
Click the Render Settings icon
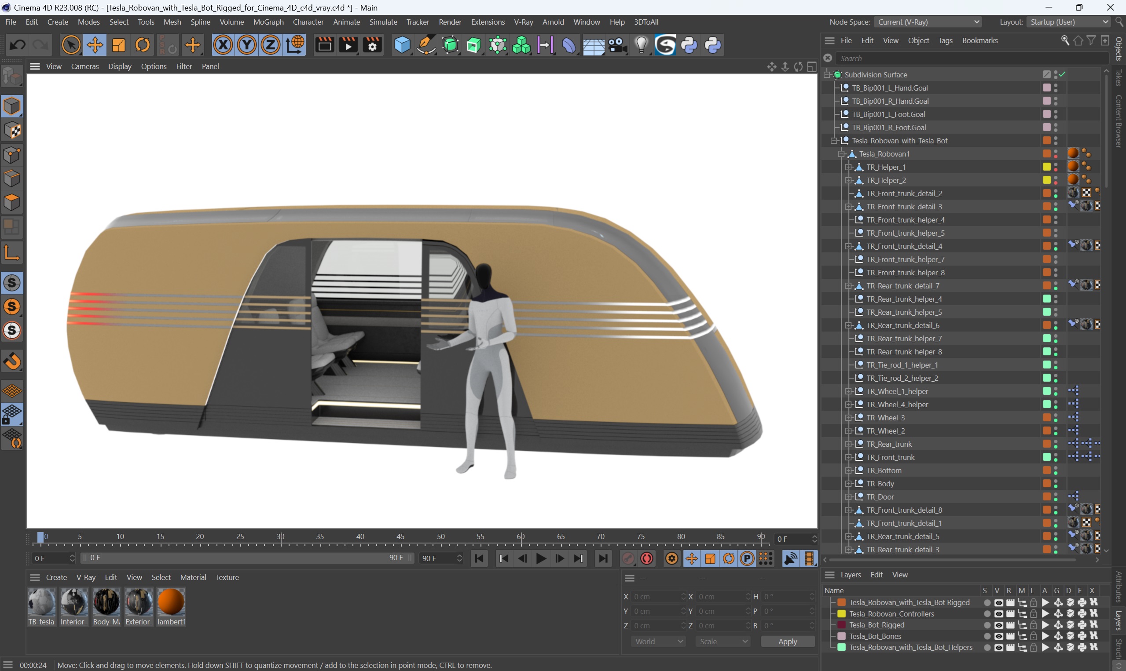[x=372, y=46]
